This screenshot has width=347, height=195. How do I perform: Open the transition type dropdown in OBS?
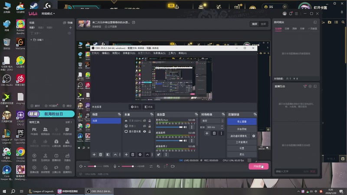(212, 121)
